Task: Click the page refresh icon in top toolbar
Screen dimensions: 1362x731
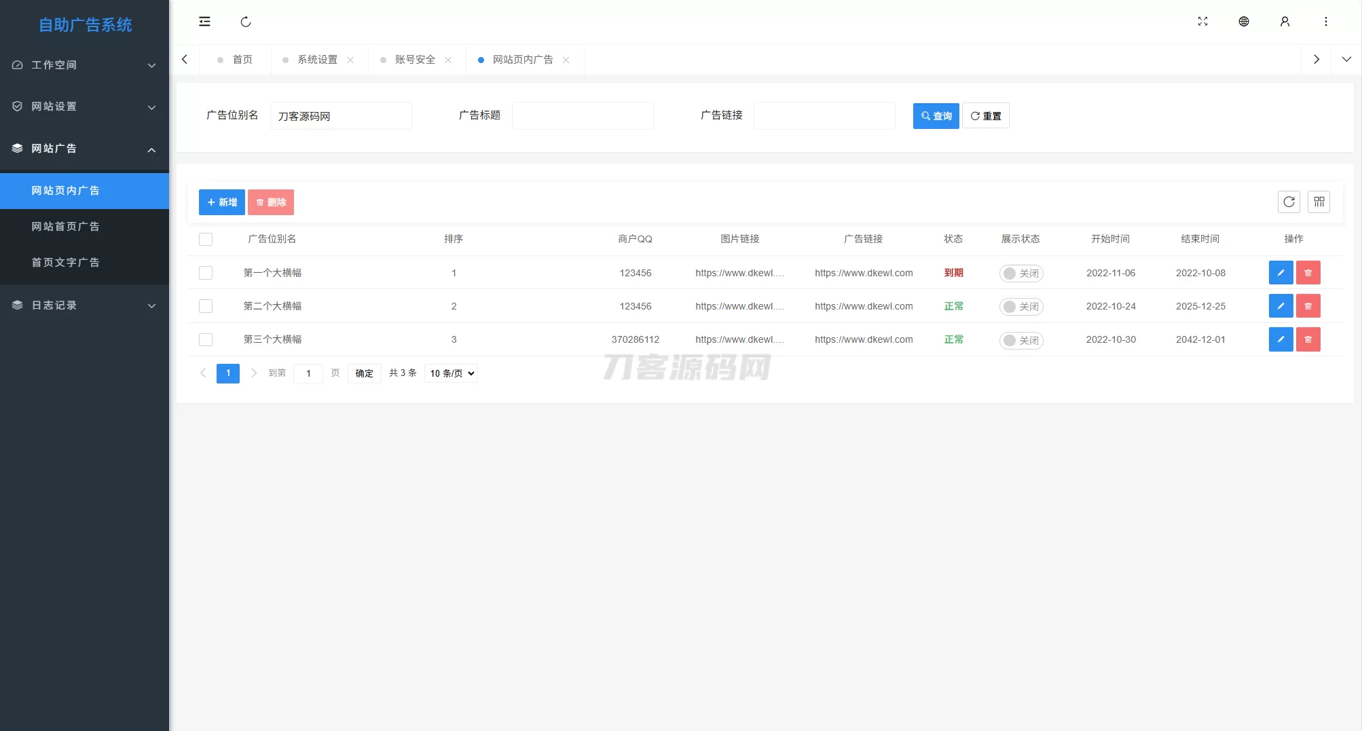Action: [x=246, y=22]
